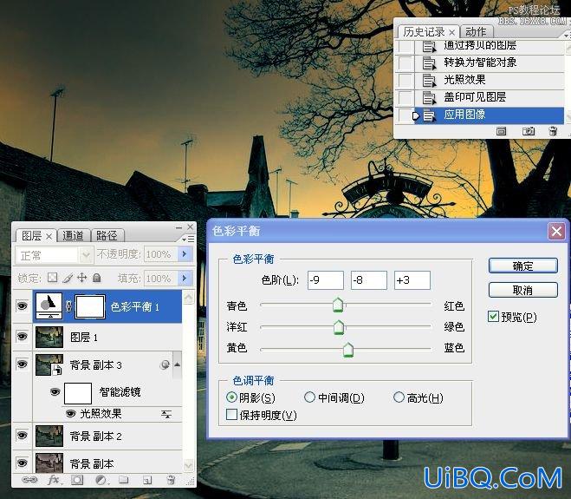Click the 确定 button
This screenshot has width=571, height=499.
(x=523, y=266)
